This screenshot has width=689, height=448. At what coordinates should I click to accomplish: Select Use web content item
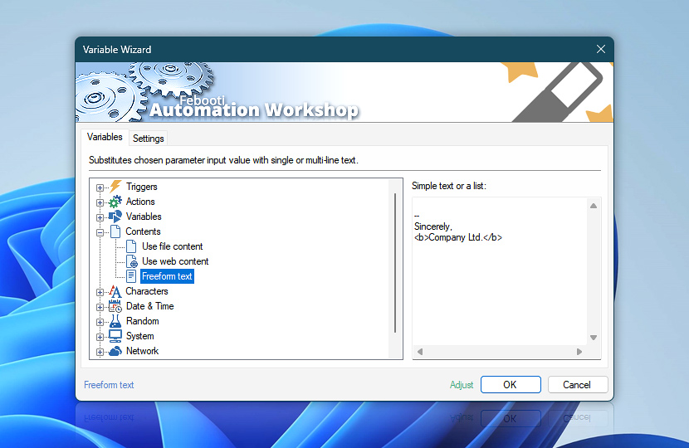coord(175,261)
